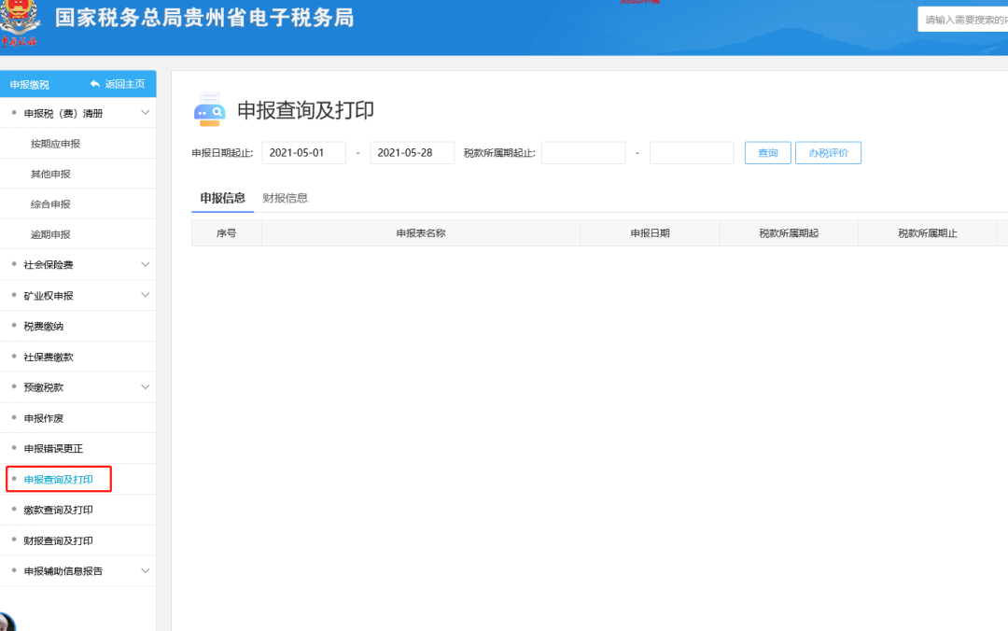Select 税费缴纳 in sidebar
This screenshot has height=631, width=1008.
[44, 326]
